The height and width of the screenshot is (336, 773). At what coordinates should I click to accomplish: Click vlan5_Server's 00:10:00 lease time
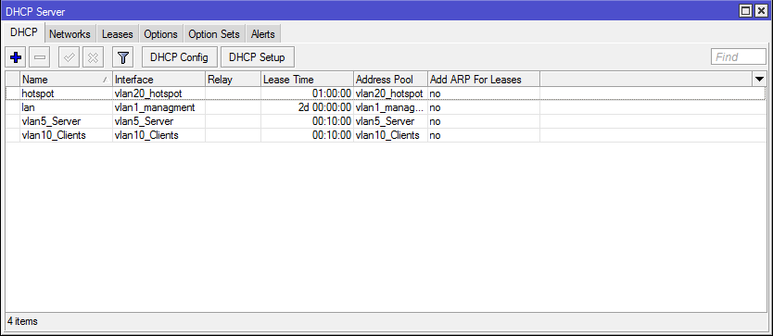307,121
